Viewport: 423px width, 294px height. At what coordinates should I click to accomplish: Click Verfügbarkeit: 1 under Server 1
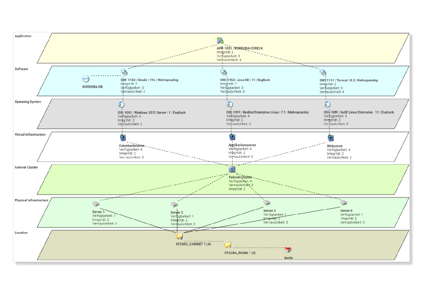pyautogui.click(x=104, y=216)
